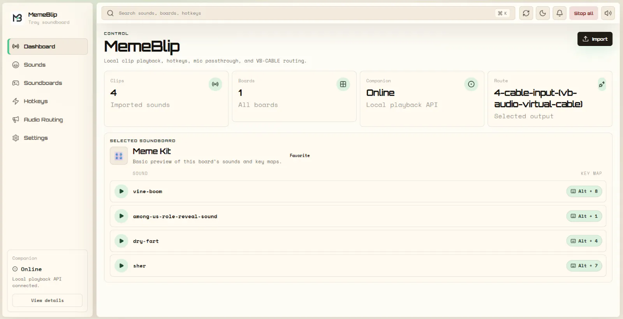Play the dry-fart sound
The width and height of the screenshot is (623, 319).
[x=121, y=241]
